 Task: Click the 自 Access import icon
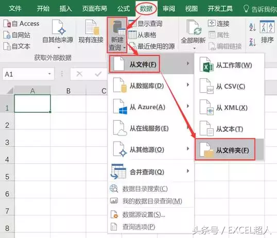point(7,24)
